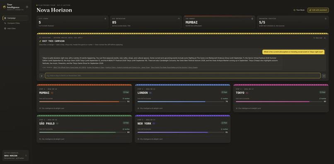Click the Avg Enthusiasm card trend icon
The width and height of the screenshot is (334, 164).
tap(179, 19)
